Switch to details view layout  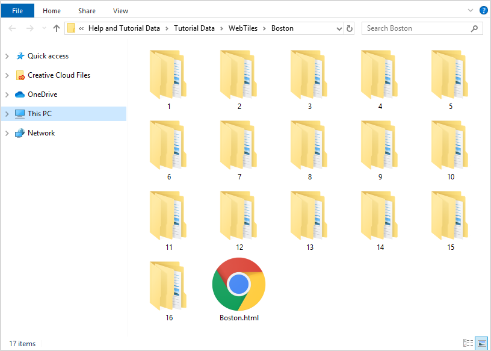(468, 343)
